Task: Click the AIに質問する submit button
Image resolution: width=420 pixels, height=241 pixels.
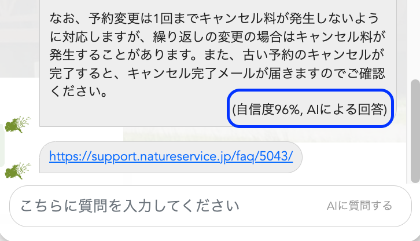Action: point(359,206)
